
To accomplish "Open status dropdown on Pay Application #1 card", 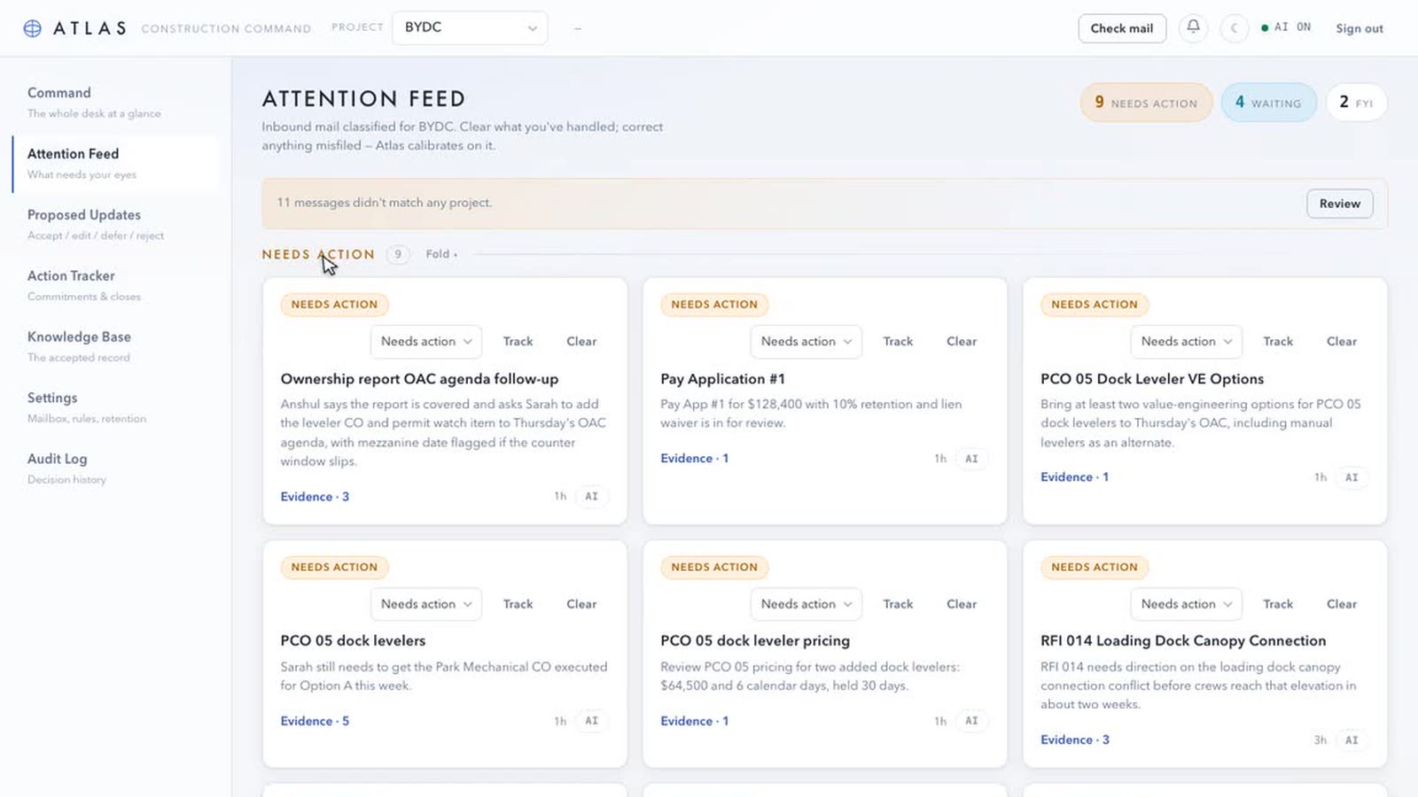I will click(806, 342).
